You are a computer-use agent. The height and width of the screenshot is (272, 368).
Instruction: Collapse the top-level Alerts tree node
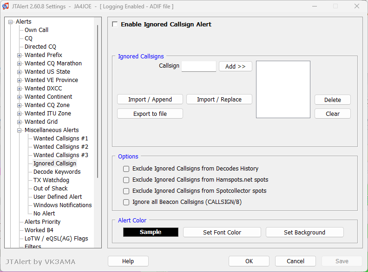click(x=10, y=22)
